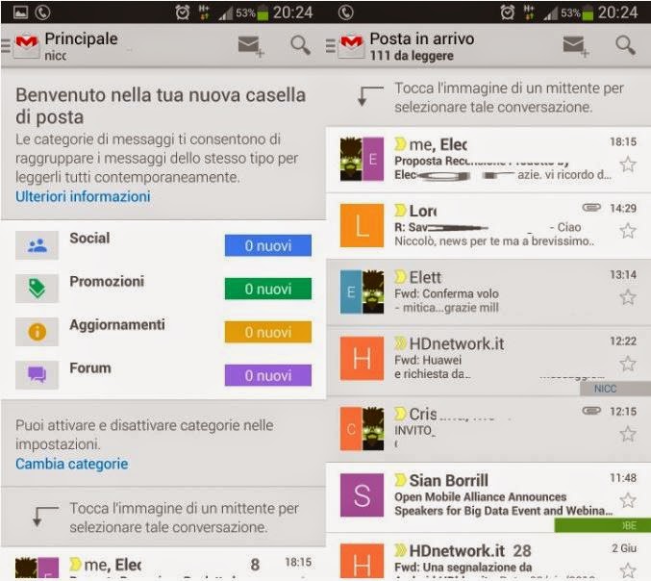The height and width of the screenshot is (581, 651).
Task: Tap importance marker beside Lor
Action: point(400,210)
